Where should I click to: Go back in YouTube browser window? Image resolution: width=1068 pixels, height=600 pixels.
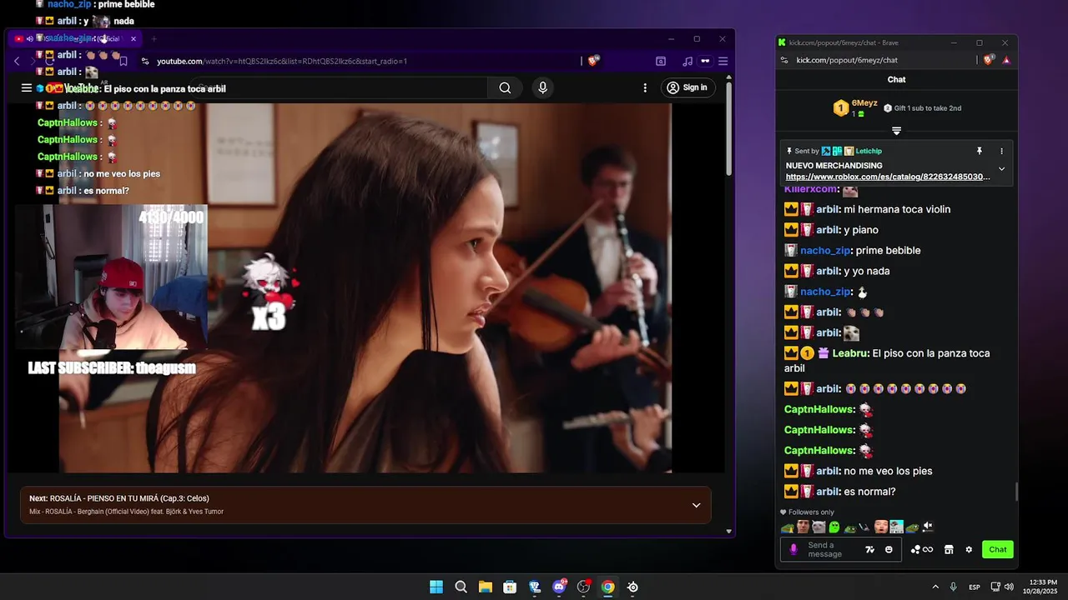[x=17, y=61]
